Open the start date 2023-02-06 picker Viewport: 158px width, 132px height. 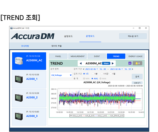[92, 69]
